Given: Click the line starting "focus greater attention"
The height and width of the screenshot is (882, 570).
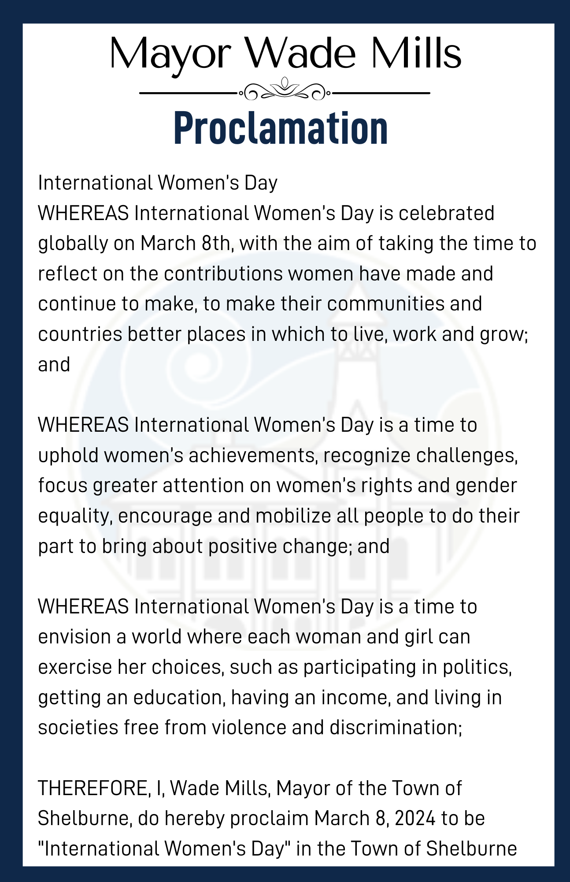Looking at the screenshot, I should (277, 486).
